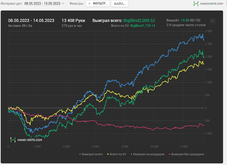Select the BigBlind2,009.52 total winnings value
Image resolution: width=227 pixels, height=165 pixels.
click(x=139, y=21)
